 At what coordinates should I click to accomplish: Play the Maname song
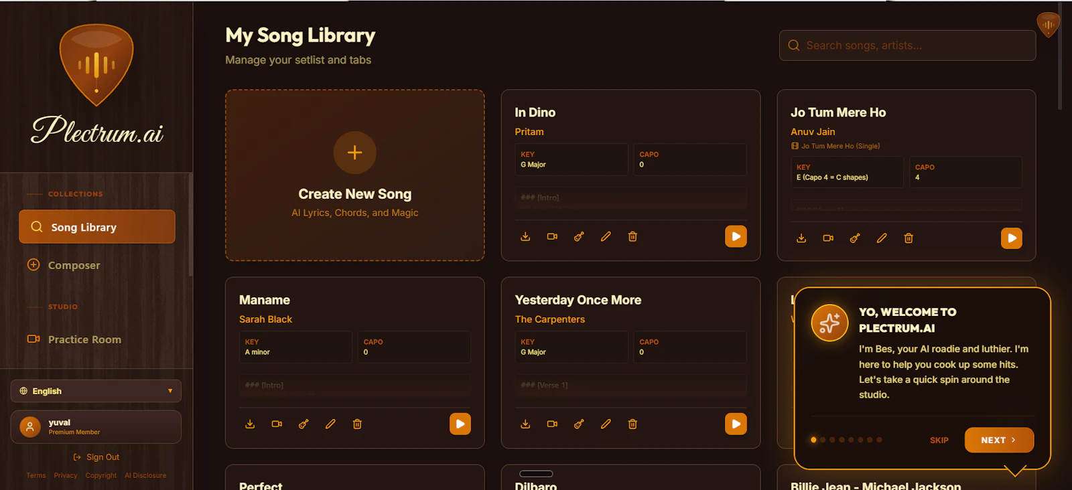tap(460, 424)
